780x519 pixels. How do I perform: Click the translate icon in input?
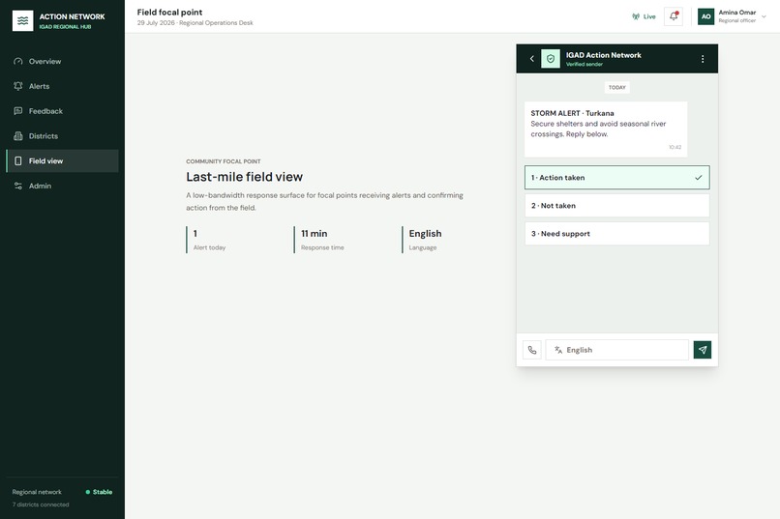point(558,350)
